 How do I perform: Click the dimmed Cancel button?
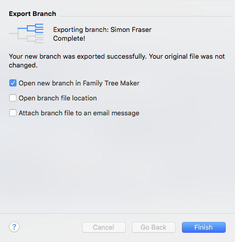pos(104,227)
